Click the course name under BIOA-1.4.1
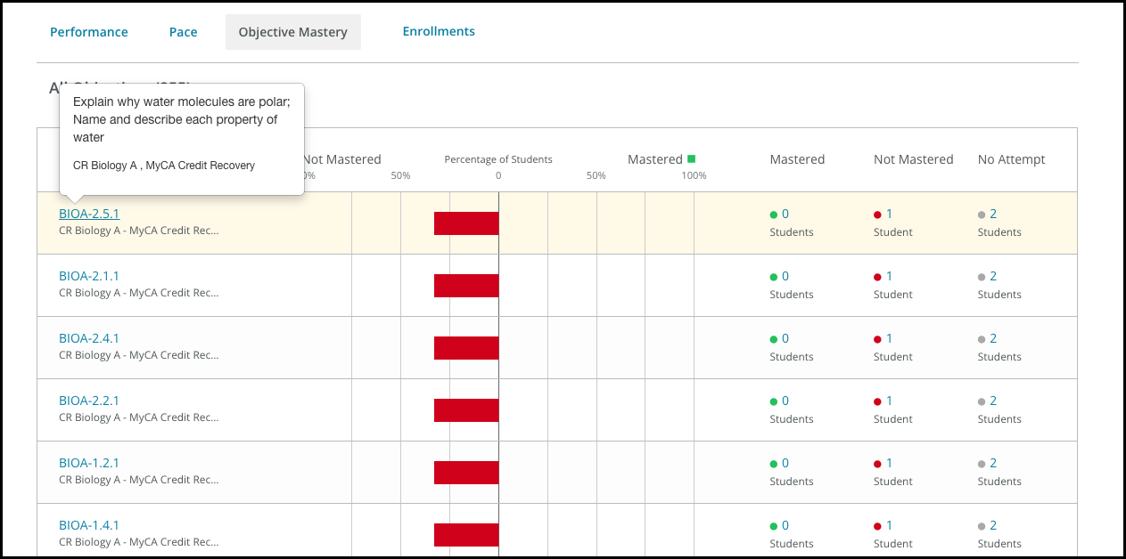The image size is (1126, 559). pos(138,542)
